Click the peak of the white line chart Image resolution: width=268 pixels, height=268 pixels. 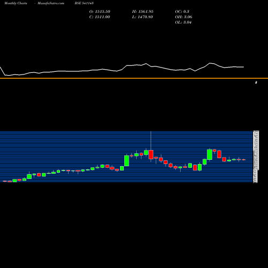(210, 63)
